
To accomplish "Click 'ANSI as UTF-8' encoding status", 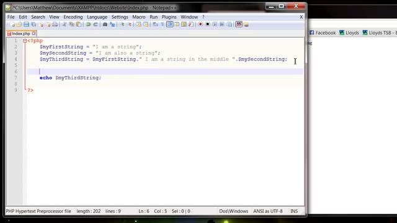I will pyautogui.click(x=268, y=211).
